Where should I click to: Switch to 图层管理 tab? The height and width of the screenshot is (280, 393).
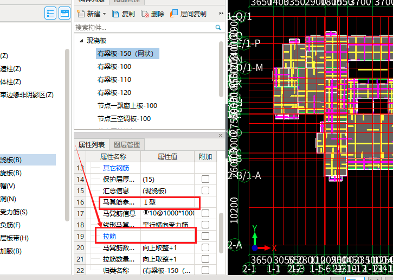[x=127, y=145]
